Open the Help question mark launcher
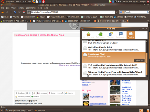The width and height of the screenshot is (150, 112). [40, 1]
